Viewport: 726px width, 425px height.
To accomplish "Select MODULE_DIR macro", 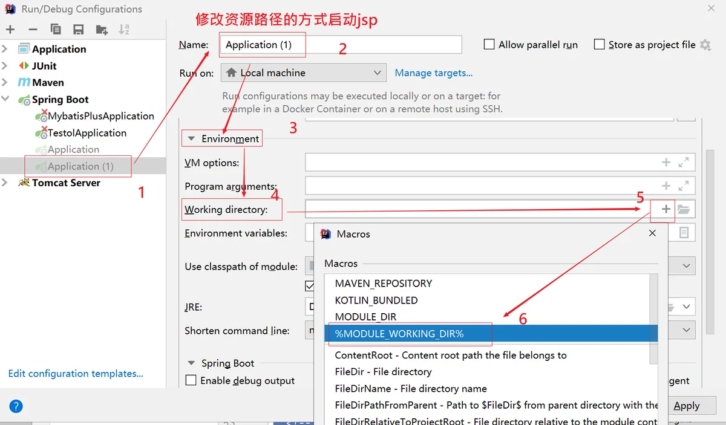I will pos(365,317).
